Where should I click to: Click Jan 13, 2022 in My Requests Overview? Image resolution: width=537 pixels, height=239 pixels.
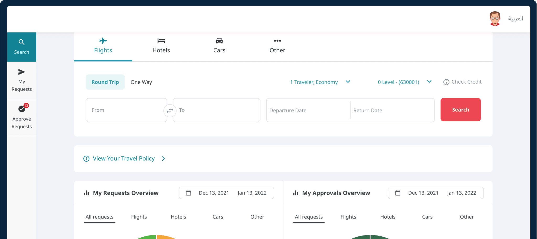(x=252, y=193)
